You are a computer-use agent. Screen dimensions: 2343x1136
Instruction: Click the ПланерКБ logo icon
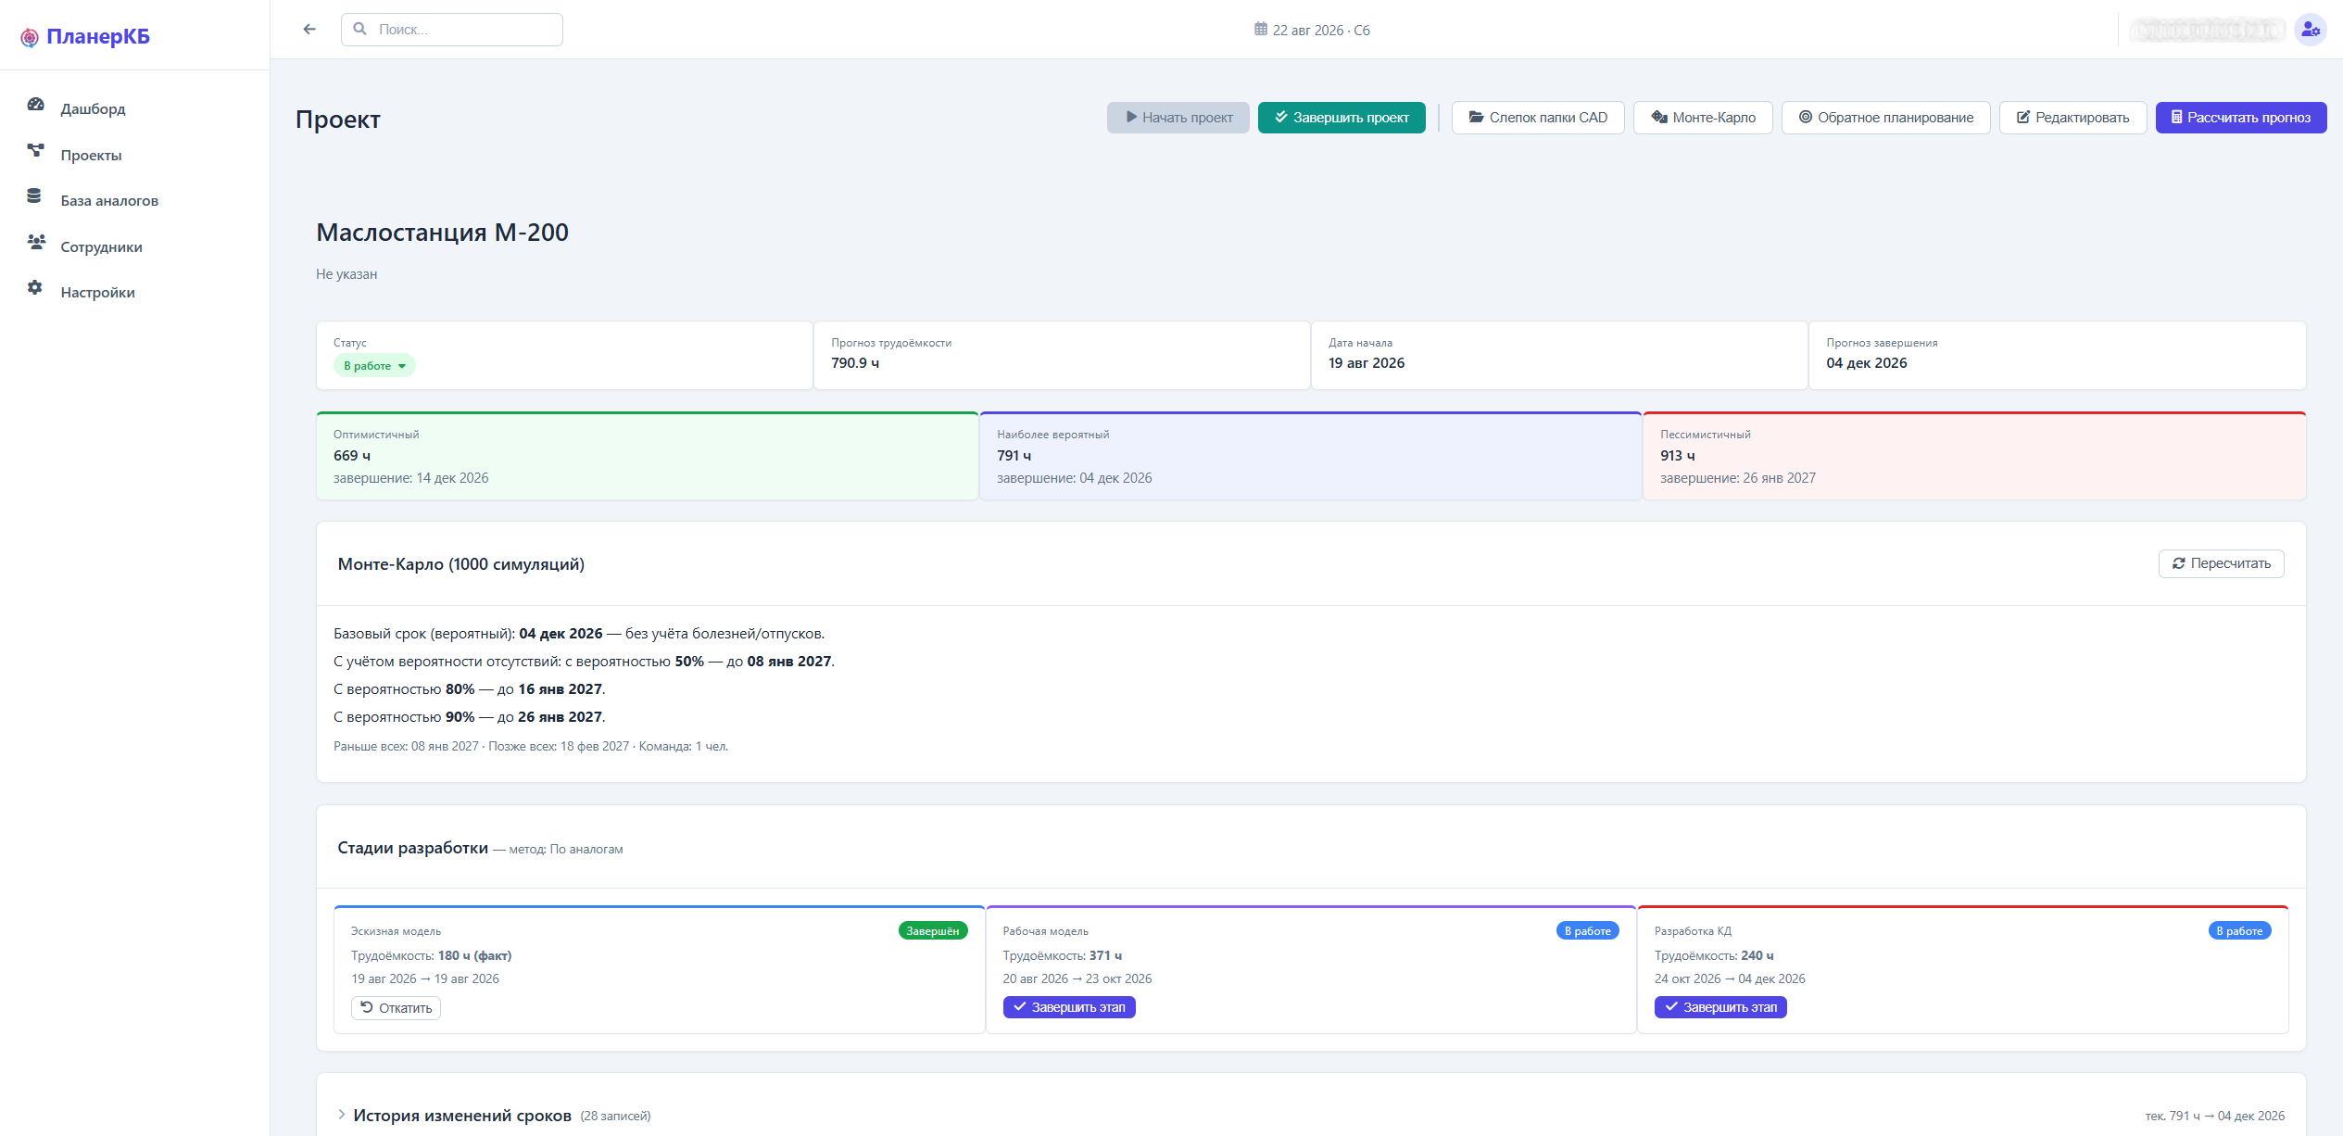(30, 37)
